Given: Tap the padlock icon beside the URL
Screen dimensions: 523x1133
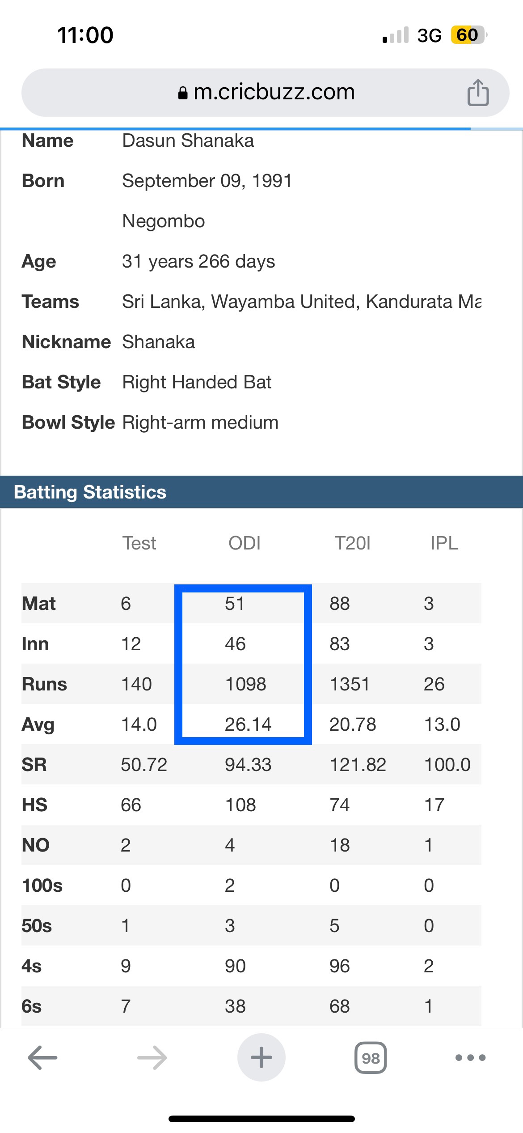Looking at the screenshot, I should pos(182,93).
